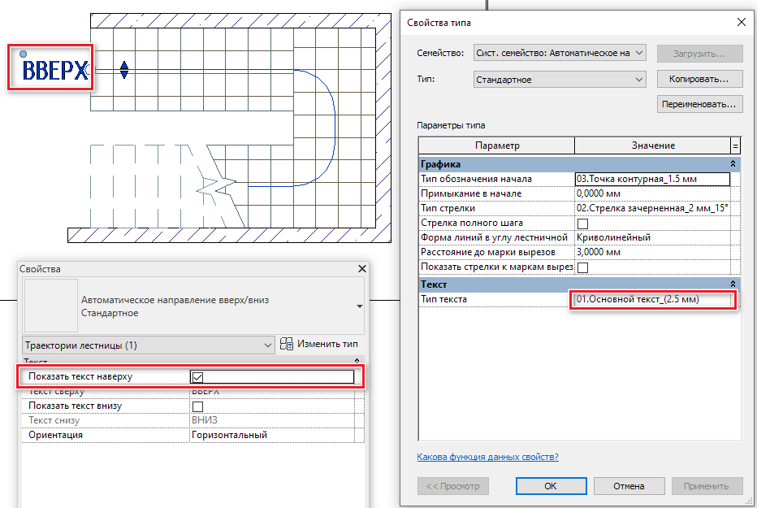This screenshot has width=757, height=508.
Task: Close the Свойства properties palette
Action: coord(362,268)
